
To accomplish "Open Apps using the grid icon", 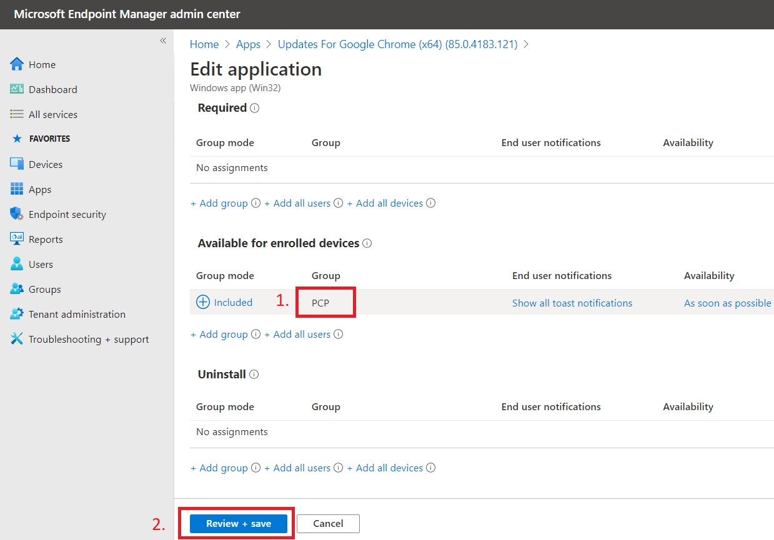I will tap(17, 189).
